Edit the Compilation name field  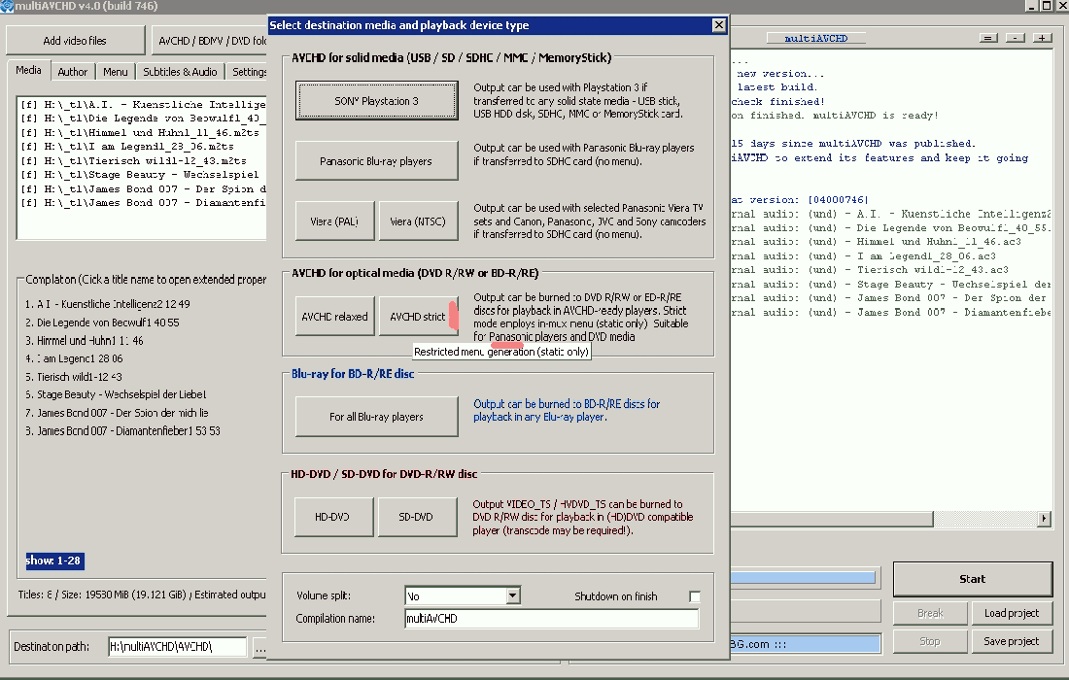551,619
